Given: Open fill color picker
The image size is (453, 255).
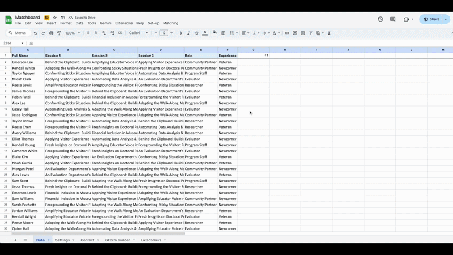Looking at the screenshot, I should 215,33.
